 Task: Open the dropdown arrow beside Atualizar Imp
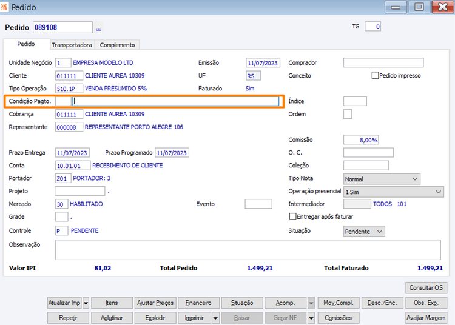[x=86, y=303]
